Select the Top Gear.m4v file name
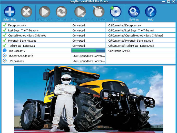The width and height of the screenshot is (177, 133). [17, 51]
